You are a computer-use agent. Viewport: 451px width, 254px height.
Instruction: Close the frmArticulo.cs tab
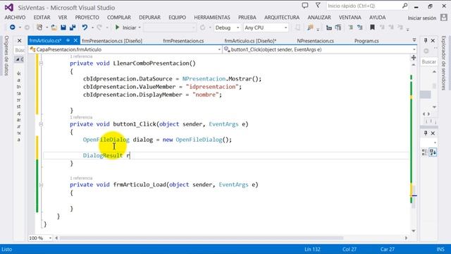[75, 41]
